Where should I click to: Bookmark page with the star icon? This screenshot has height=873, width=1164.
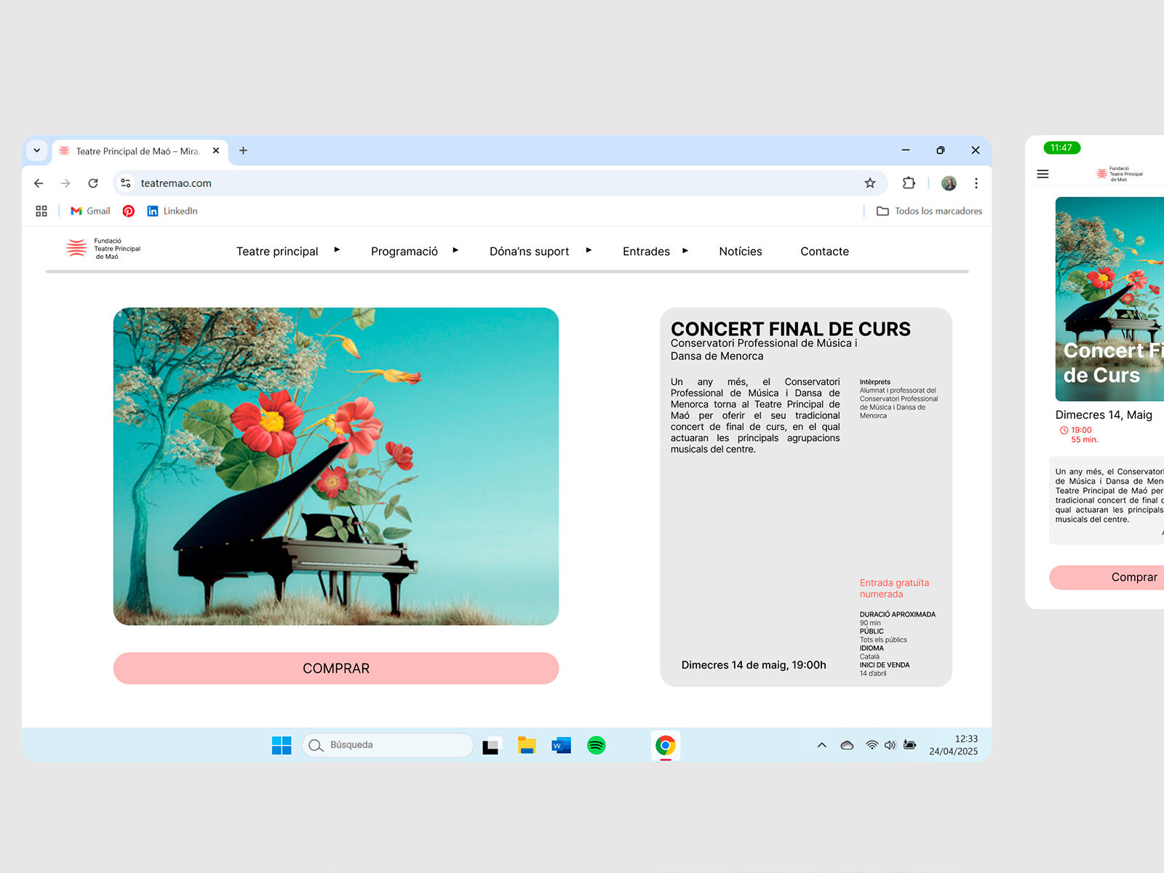(869, 183)
